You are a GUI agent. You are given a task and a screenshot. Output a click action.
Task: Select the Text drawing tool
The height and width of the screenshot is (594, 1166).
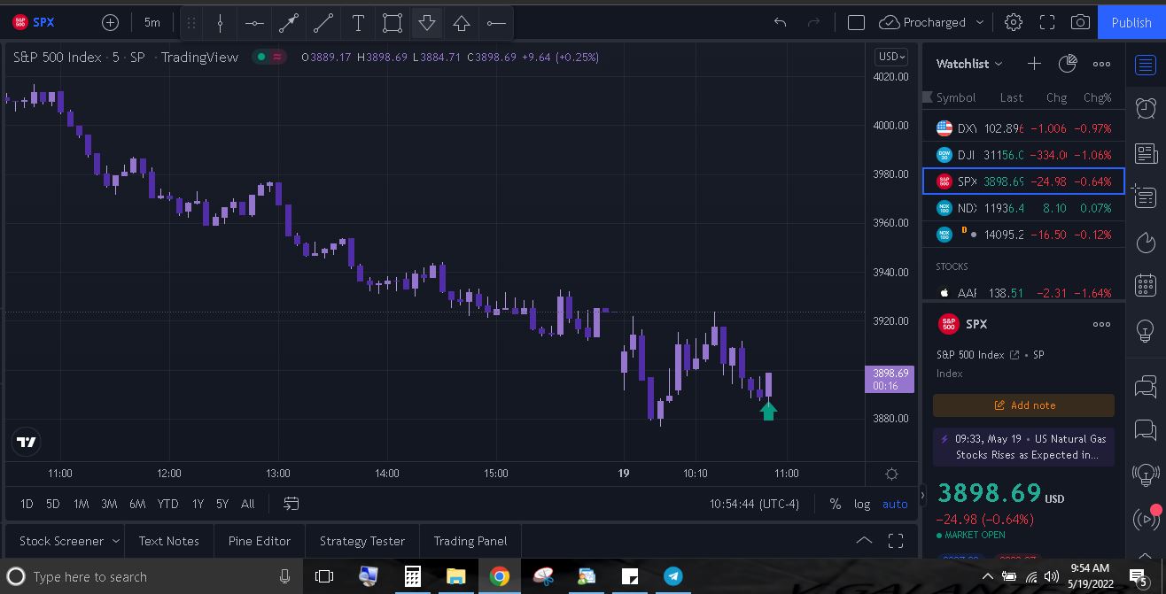click(358, 23)
